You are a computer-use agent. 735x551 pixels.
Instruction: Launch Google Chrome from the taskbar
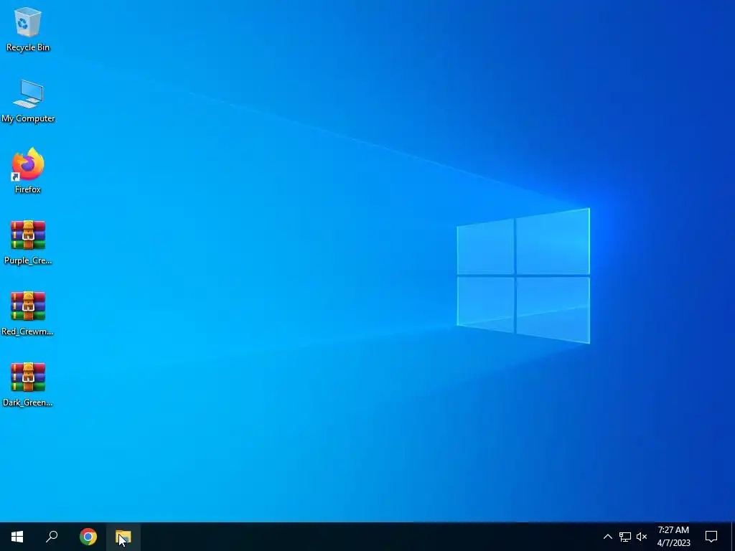[88, 537]
